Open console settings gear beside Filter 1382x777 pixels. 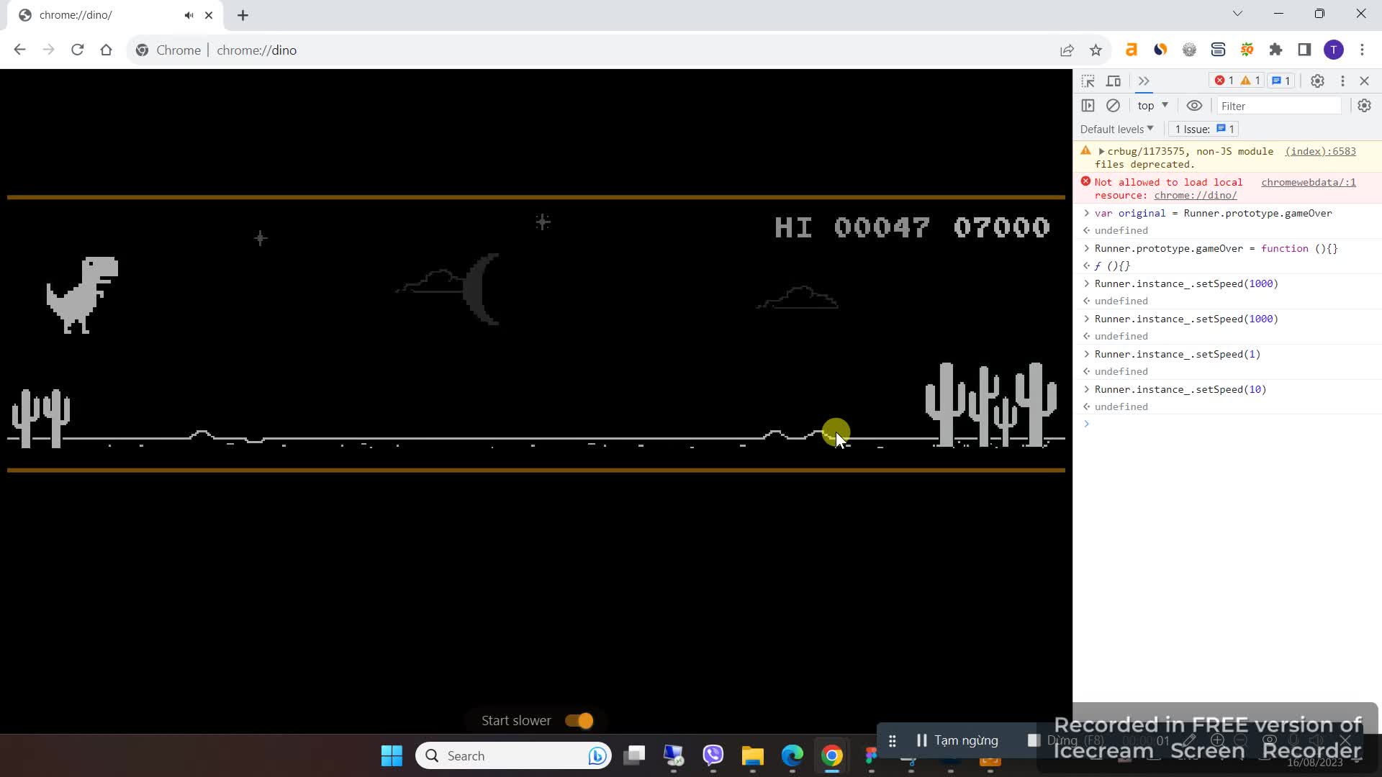[x=1364, y=106]
